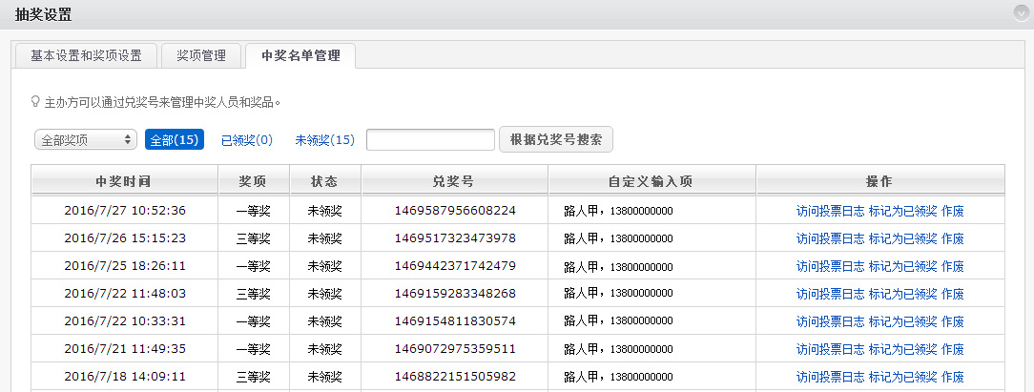Open 访问投票日志 for the 2016/7/27 entry

pos(830,211)
